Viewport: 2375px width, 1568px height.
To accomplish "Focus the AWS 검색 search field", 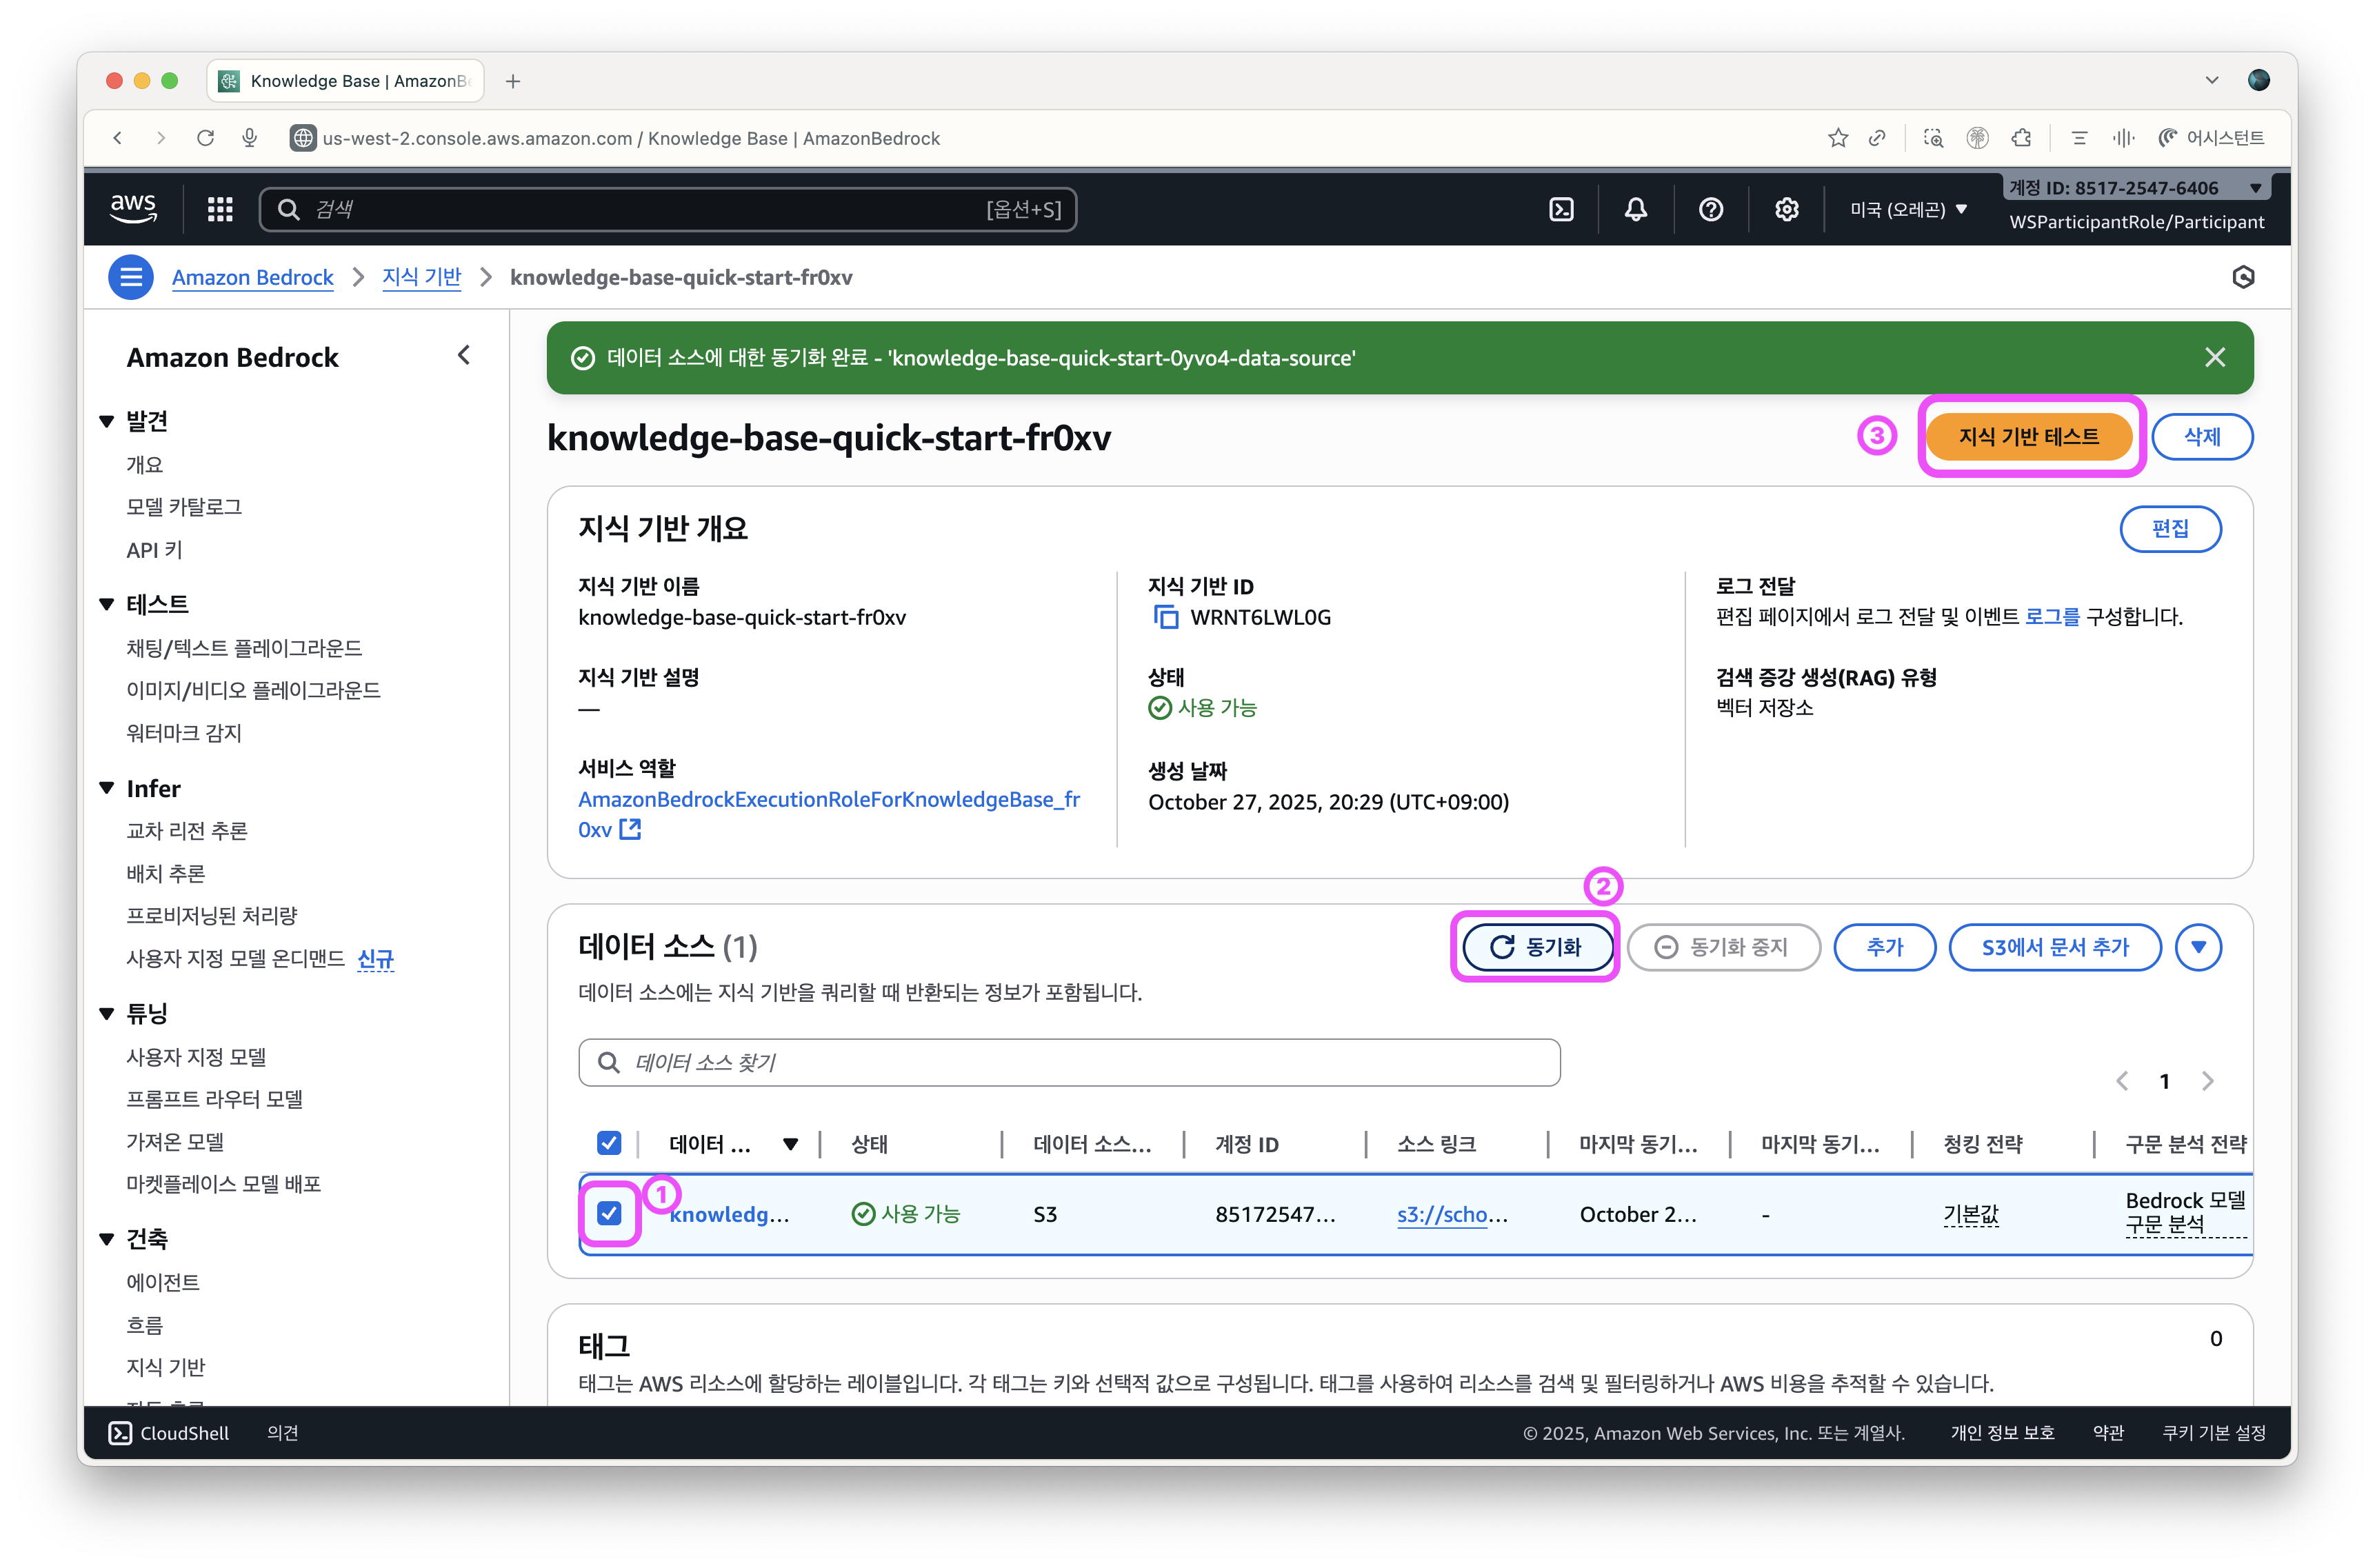I will (668, 209).
